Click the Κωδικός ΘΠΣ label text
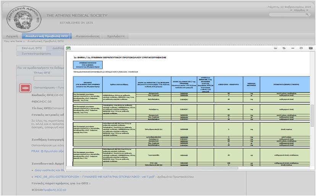 43,95
